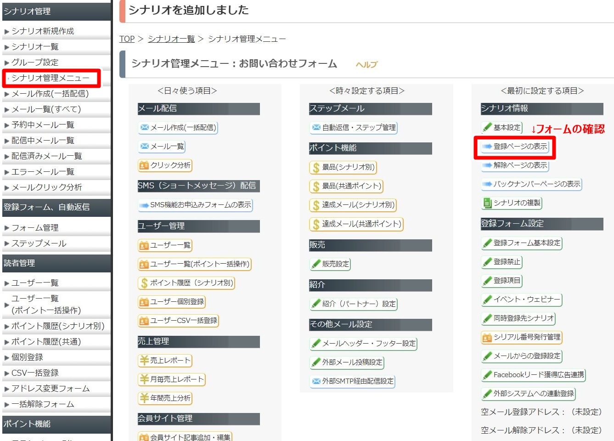Click 景品(共通ポイント) button
This screenshot has height=441, width=614.
[346, 186]
